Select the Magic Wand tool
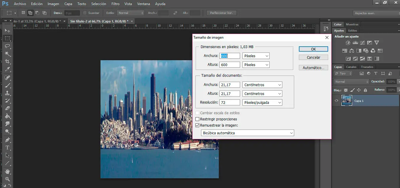Viewport: 400px width, 188px height. pos(8,54)
